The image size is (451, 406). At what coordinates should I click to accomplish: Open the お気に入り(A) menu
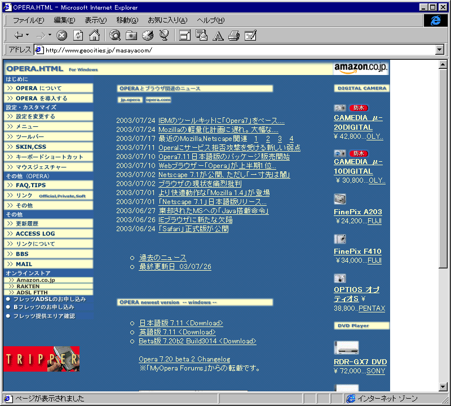[167, 20]
